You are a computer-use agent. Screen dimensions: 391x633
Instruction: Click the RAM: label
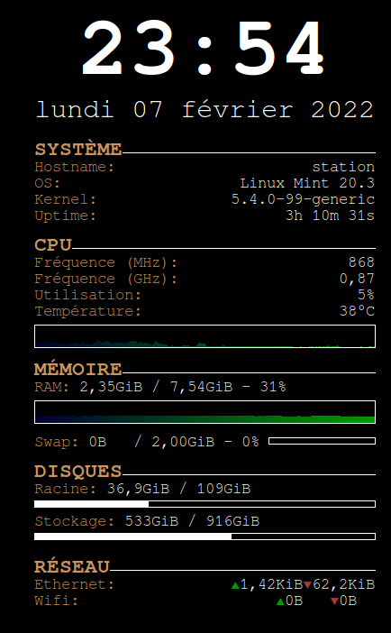[52, 387]
